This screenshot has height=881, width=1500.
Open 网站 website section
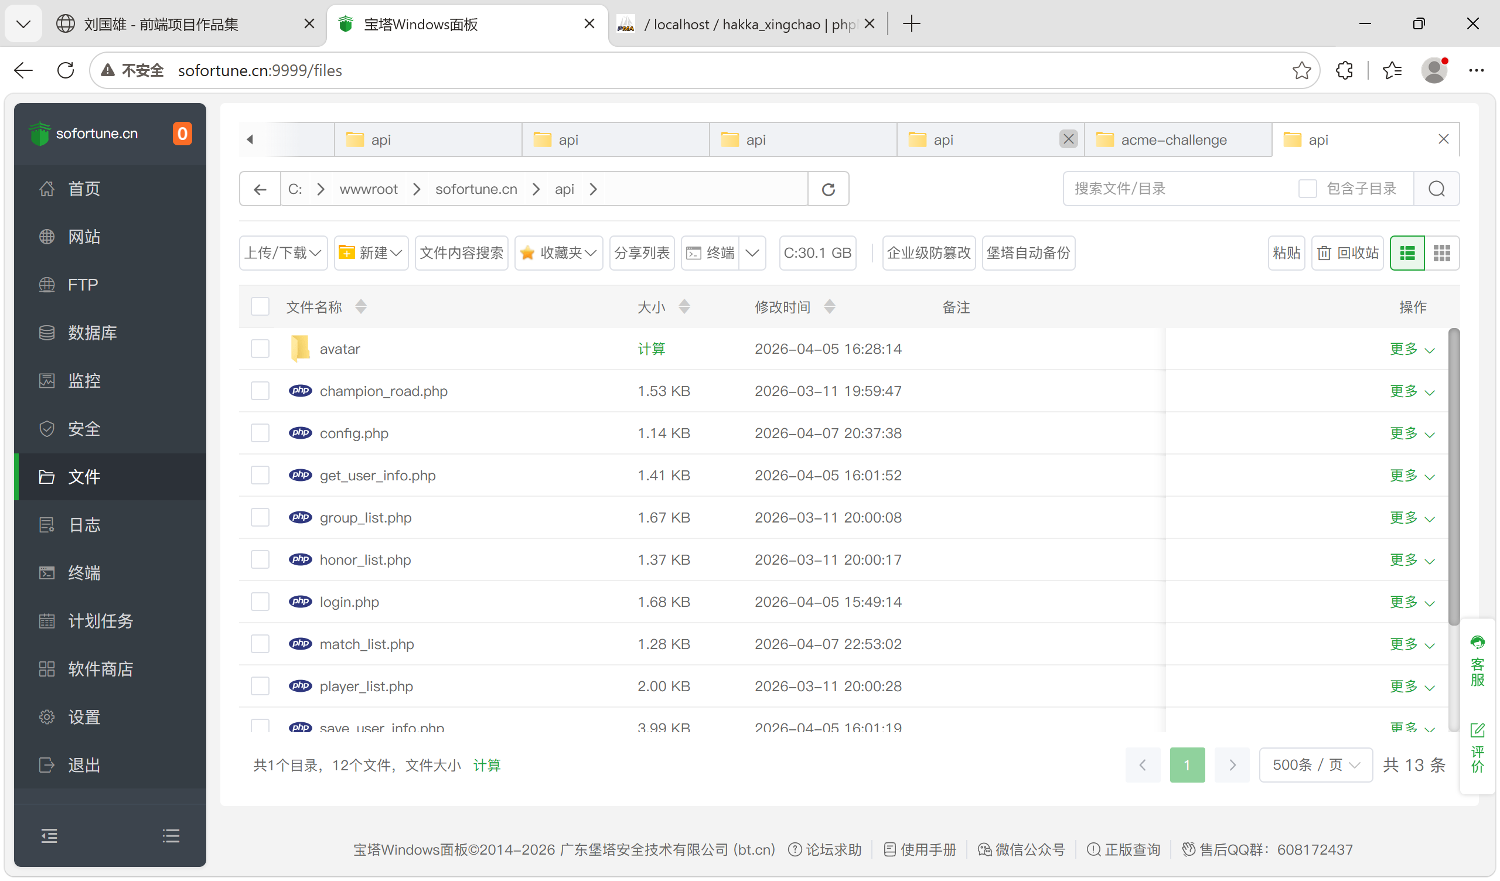tap(110, 237)
